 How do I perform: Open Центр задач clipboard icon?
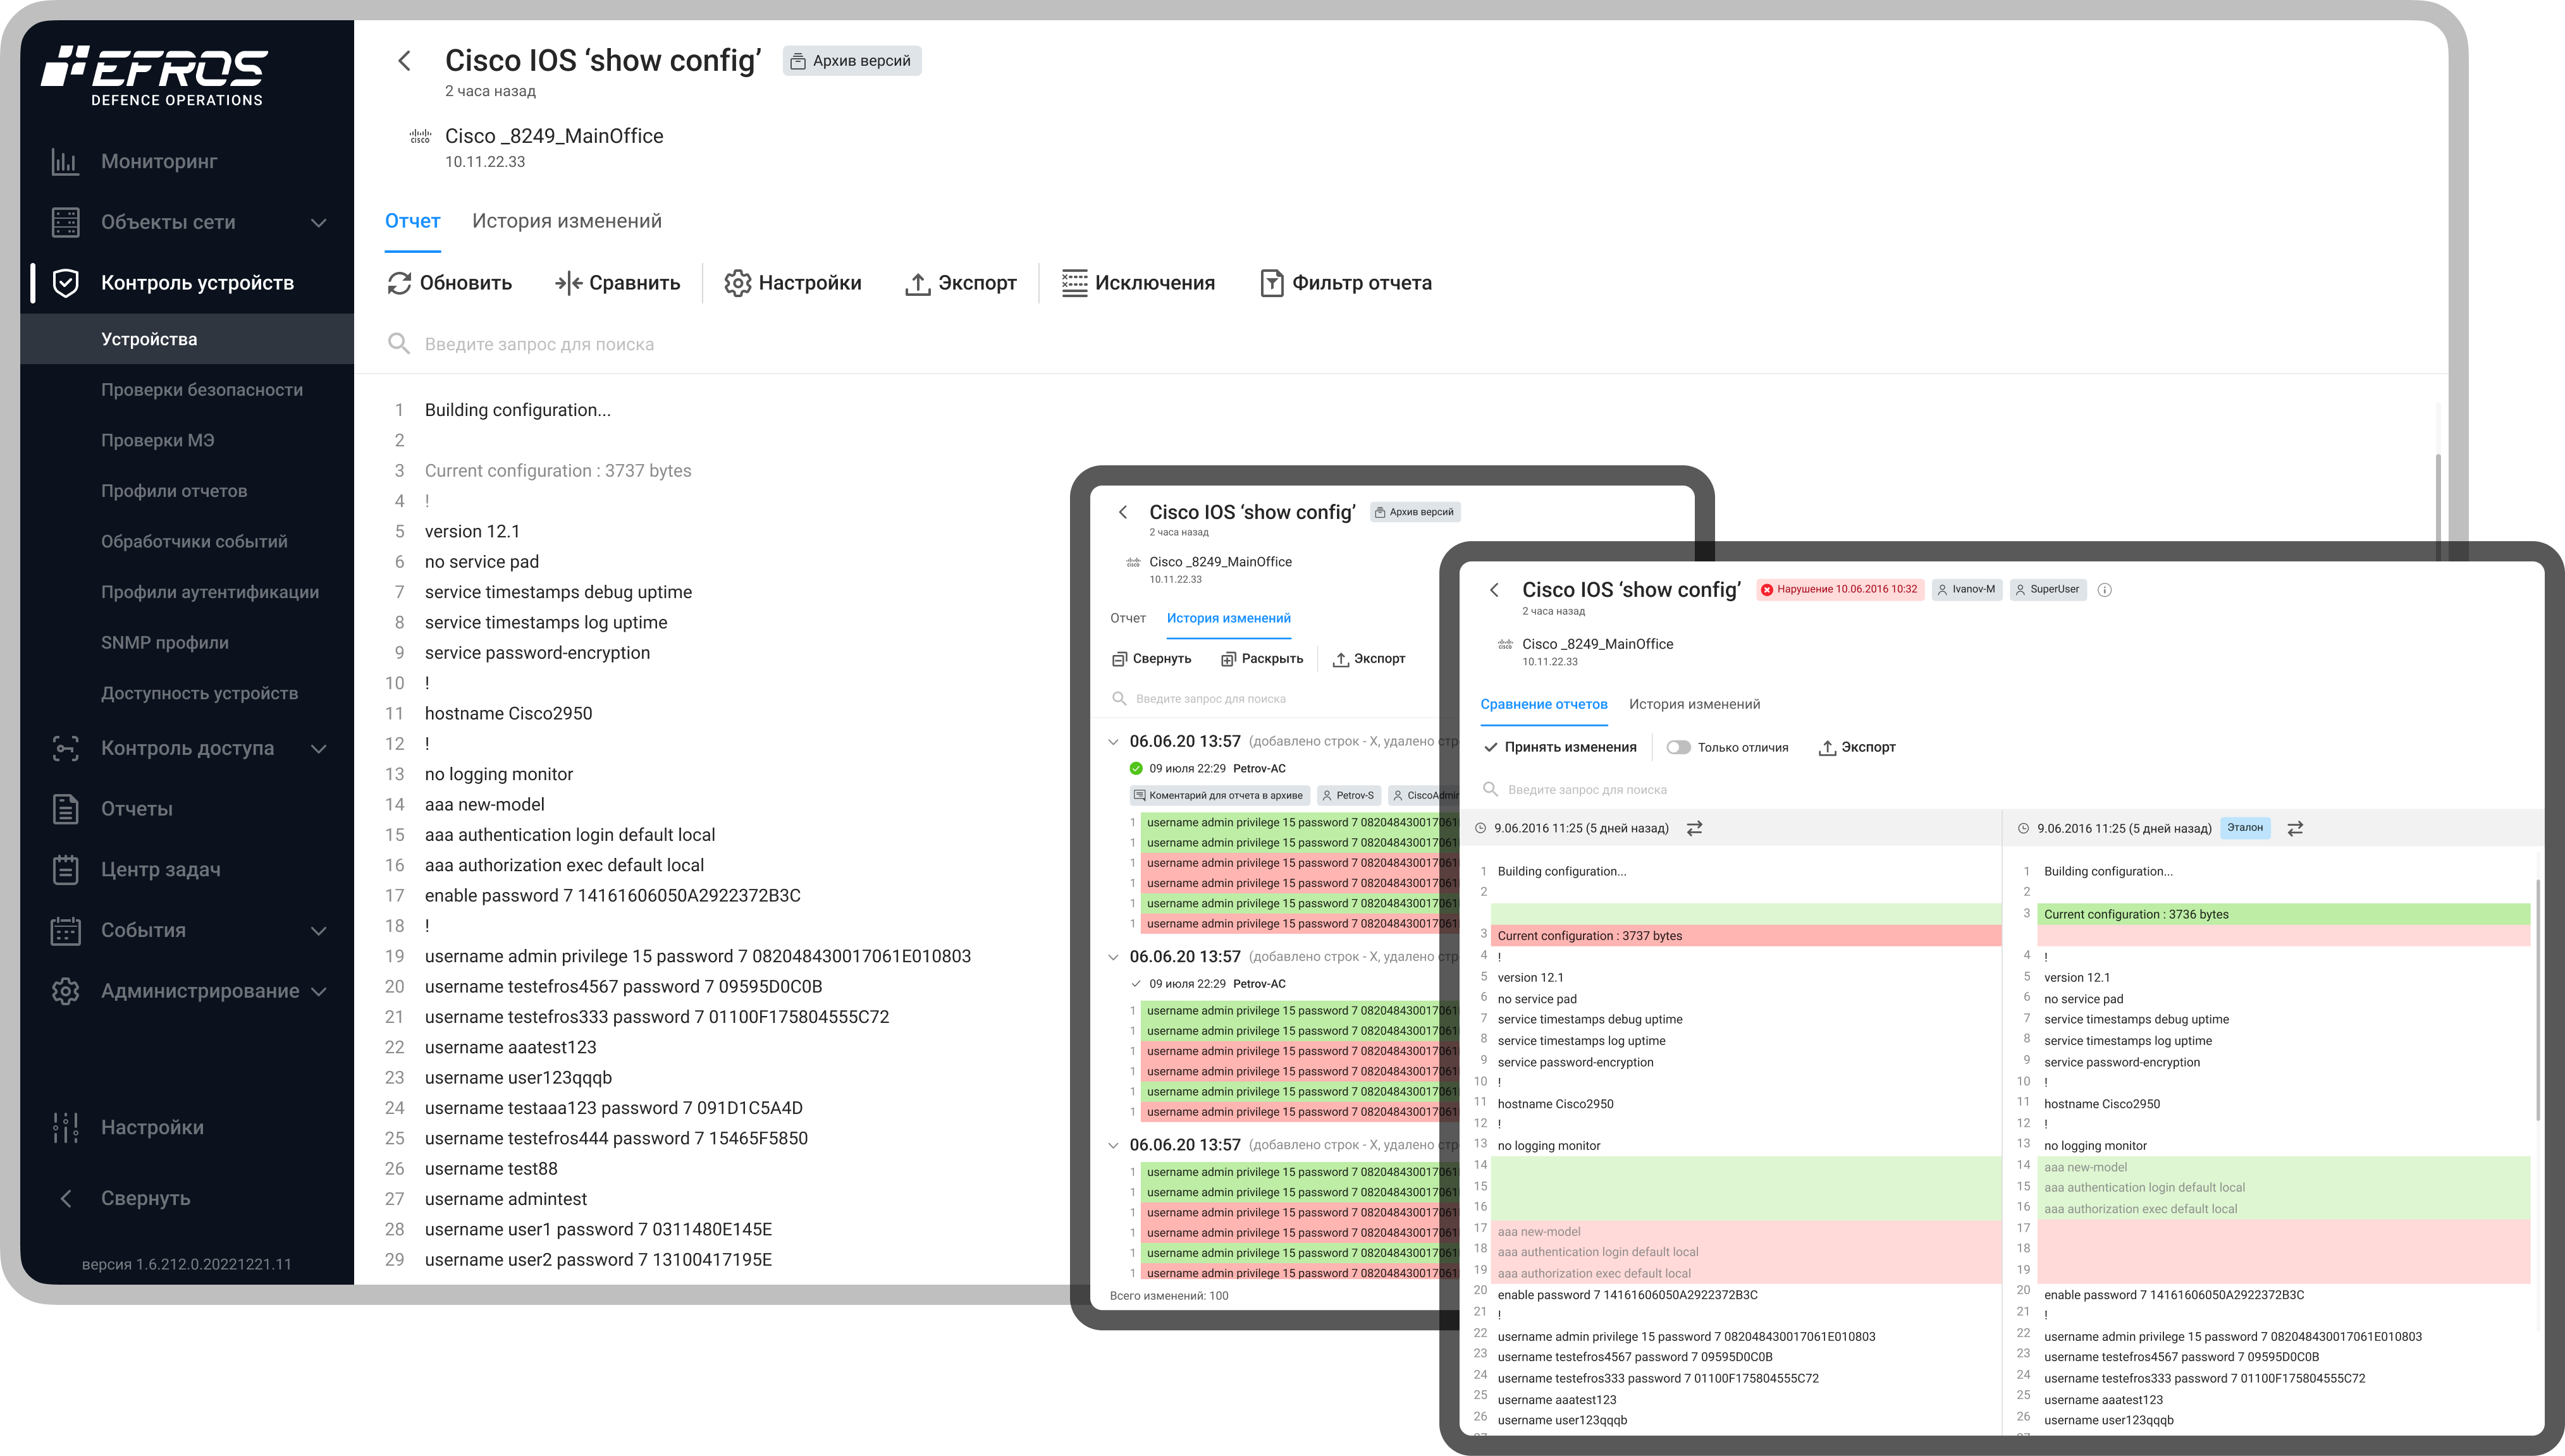click(x=66, y=869)
